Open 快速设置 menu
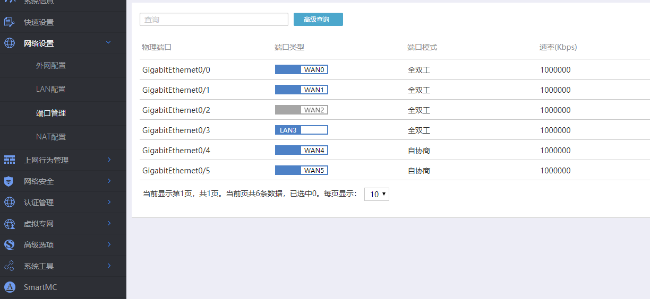This screenshot has width=650, height=299. (63, 22)
